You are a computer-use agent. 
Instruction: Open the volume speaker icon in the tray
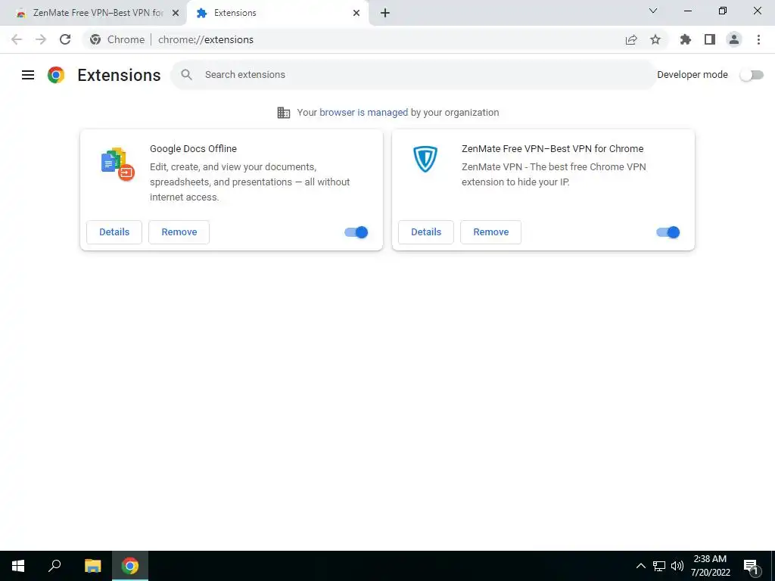click(677, 566)
